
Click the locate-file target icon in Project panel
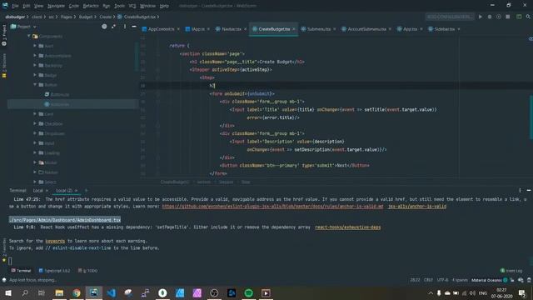(x=104, y=27)
